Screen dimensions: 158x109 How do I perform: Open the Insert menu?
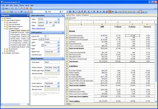(x=16, y=5)
